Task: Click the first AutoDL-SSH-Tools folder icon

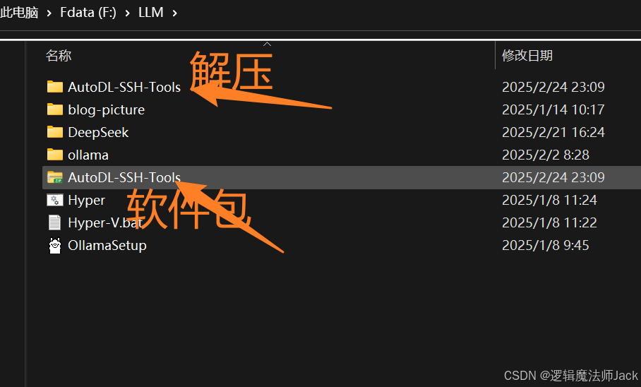Action: 54,87
